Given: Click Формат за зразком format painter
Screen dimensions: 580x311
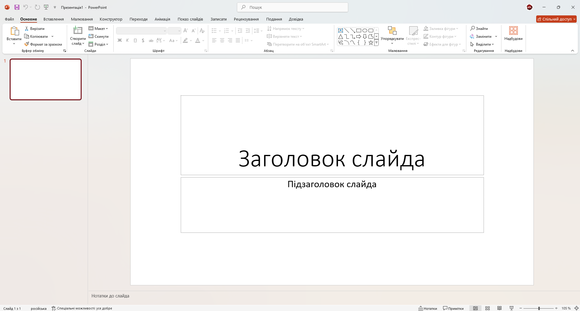Looking at the screenshot, I should 43,44.
